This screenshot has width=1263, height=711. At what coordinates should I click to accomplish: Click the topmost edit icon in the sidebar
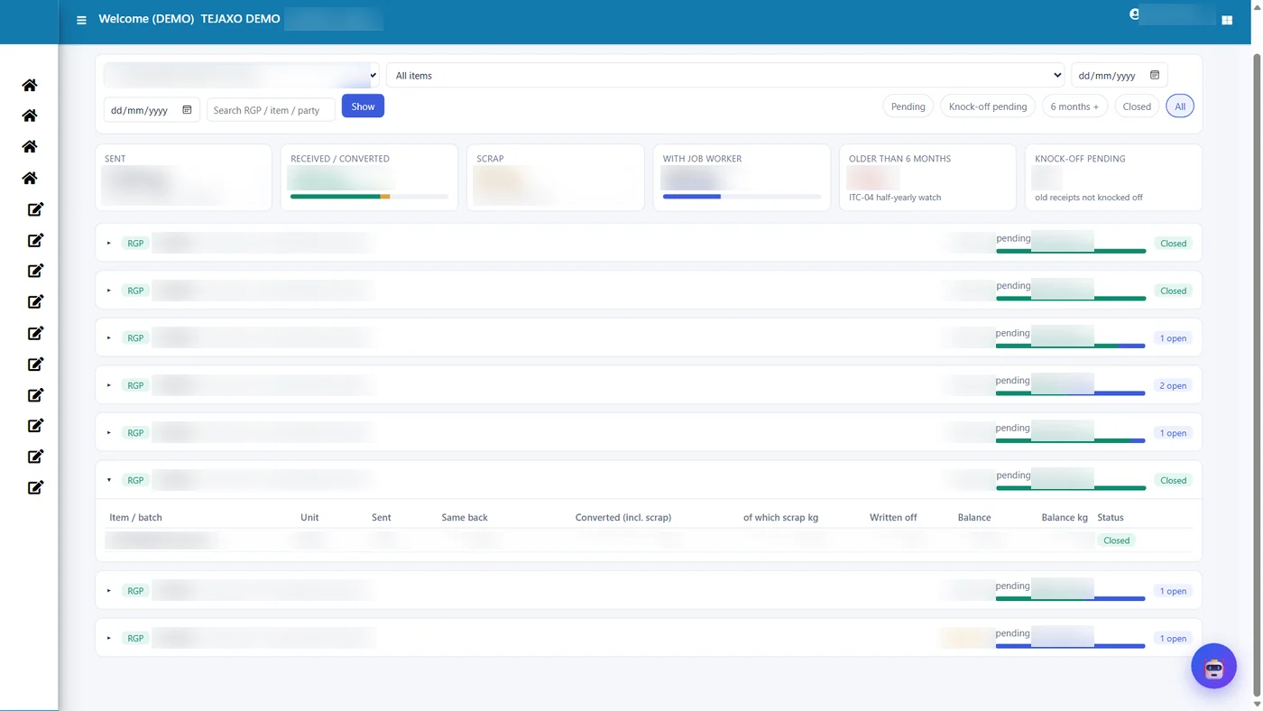35,209
